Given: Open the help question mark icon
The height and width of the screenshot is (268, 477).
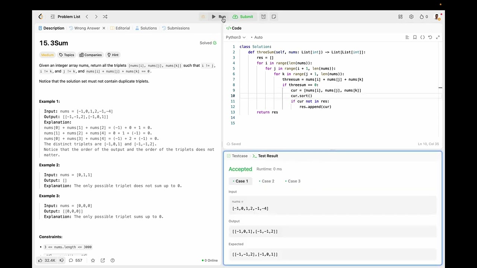Looking at the screenshot, I should (113, 260).
